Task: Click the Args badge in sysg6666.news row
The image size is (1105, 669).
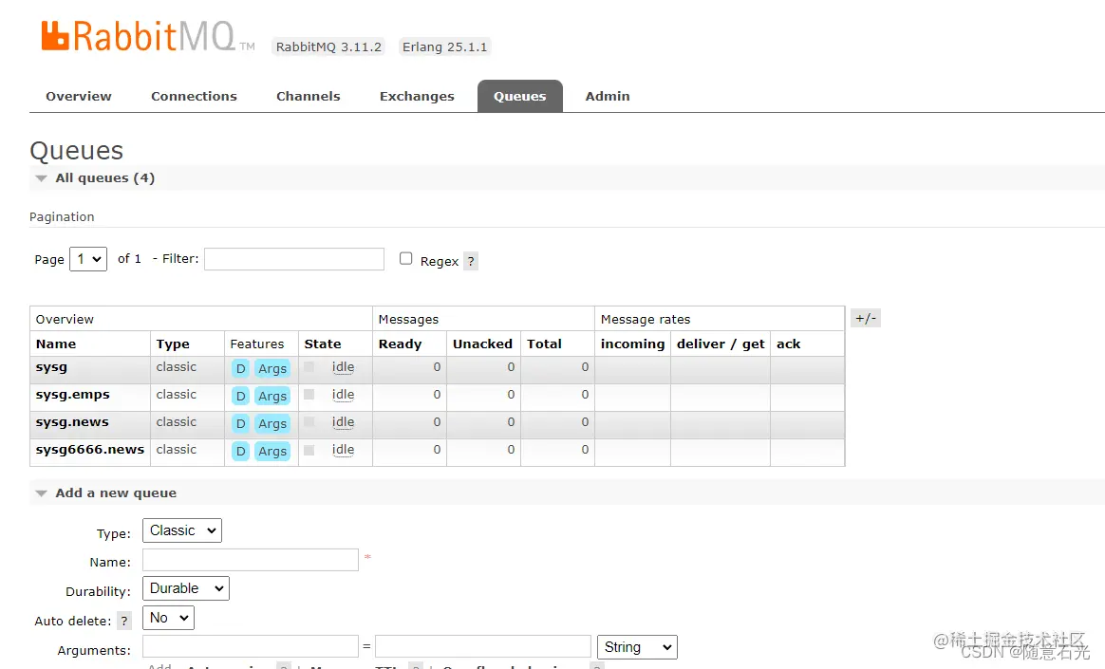Action: (272, 451)
